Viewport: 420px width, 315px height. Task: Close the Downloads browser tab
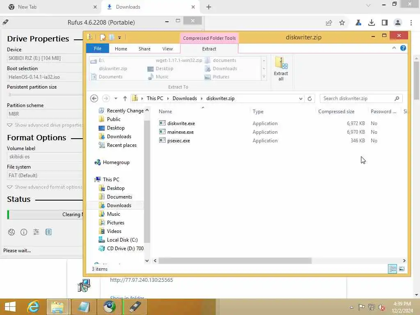click(x=193, y=7)
